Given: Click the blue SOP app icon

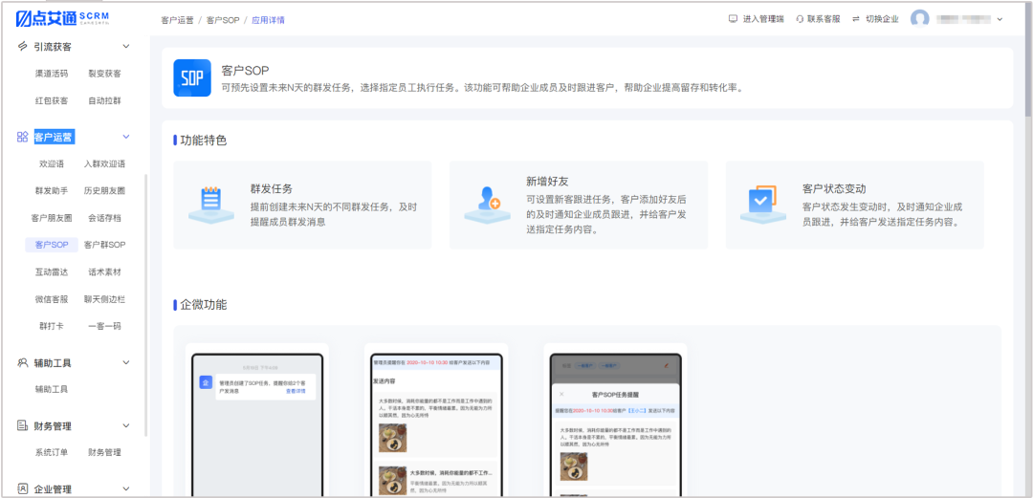Looking at the screenshot, I should click(192, 77).
